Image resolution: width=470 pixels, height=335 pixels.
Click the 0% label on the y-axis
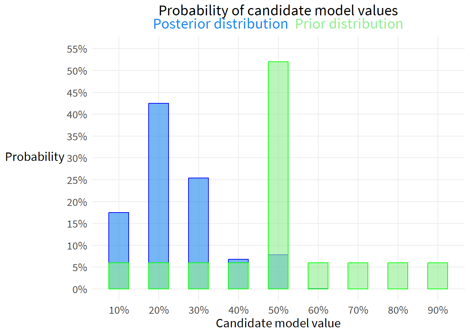(80, 289)
